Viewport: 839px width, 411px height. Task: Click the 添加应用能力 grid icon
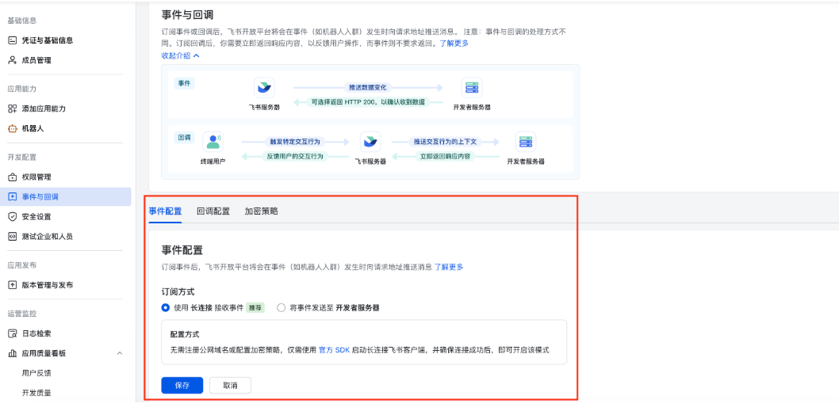[12, 108]
